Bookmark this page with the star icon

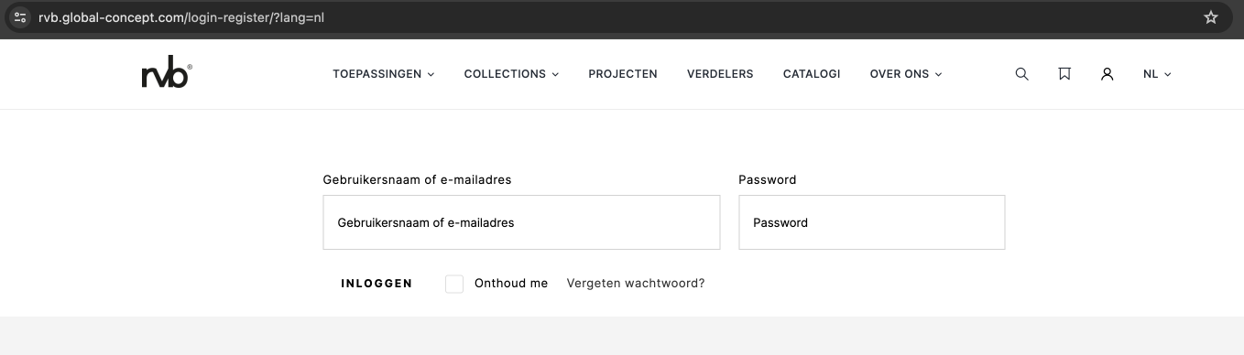click(x=1210, y=17)
